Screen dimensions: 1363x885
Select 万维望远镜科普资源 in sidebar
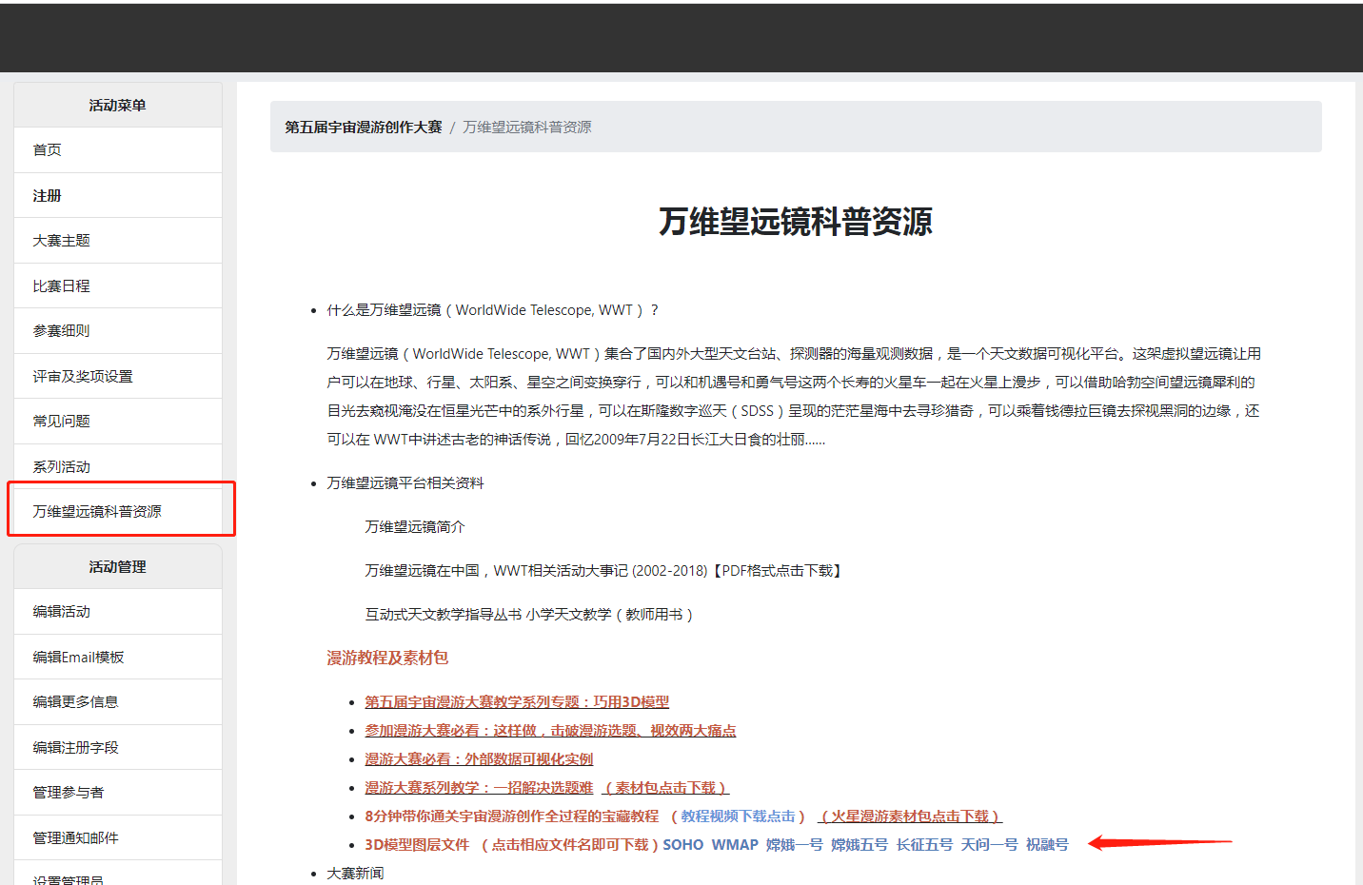click(118, 512)
